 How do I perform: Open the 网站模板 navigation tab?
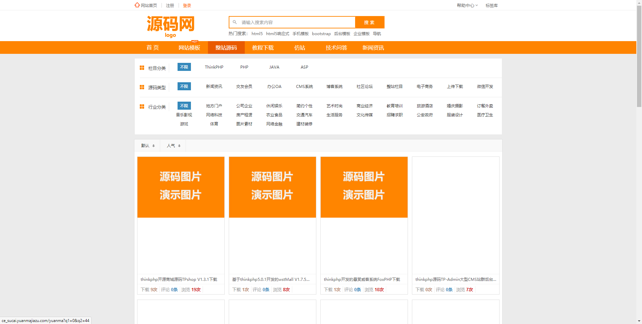(189, 47)
